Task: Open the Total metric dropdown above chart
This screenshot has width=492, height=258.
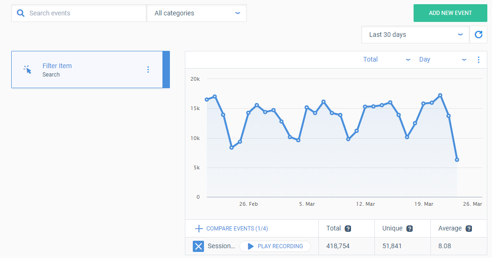Action: (x=387, y=60)
